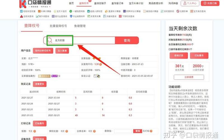
Task: Click help icon next to 云黑名单 0次
Action: (x=94, y=131)
